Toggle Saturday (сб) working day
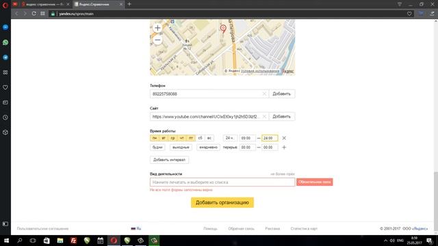The width and height of the screenshot is (438, 246). 200,138
